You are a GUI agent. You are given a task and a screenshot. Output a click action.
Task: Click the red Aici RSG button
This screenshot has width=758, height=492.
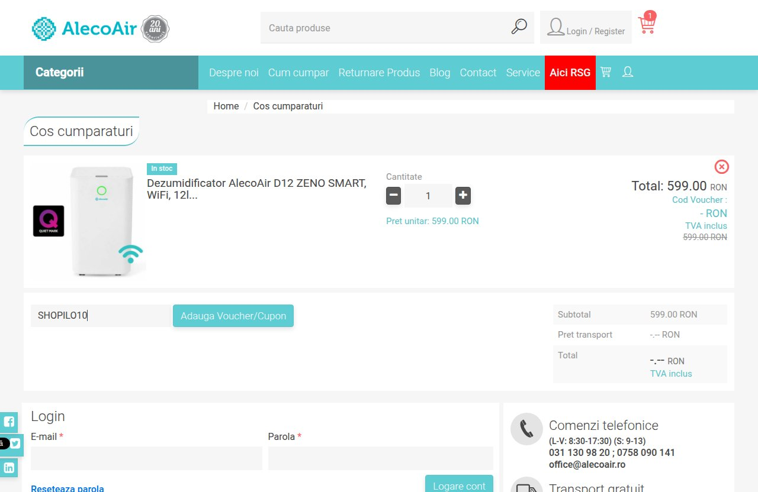570,72
